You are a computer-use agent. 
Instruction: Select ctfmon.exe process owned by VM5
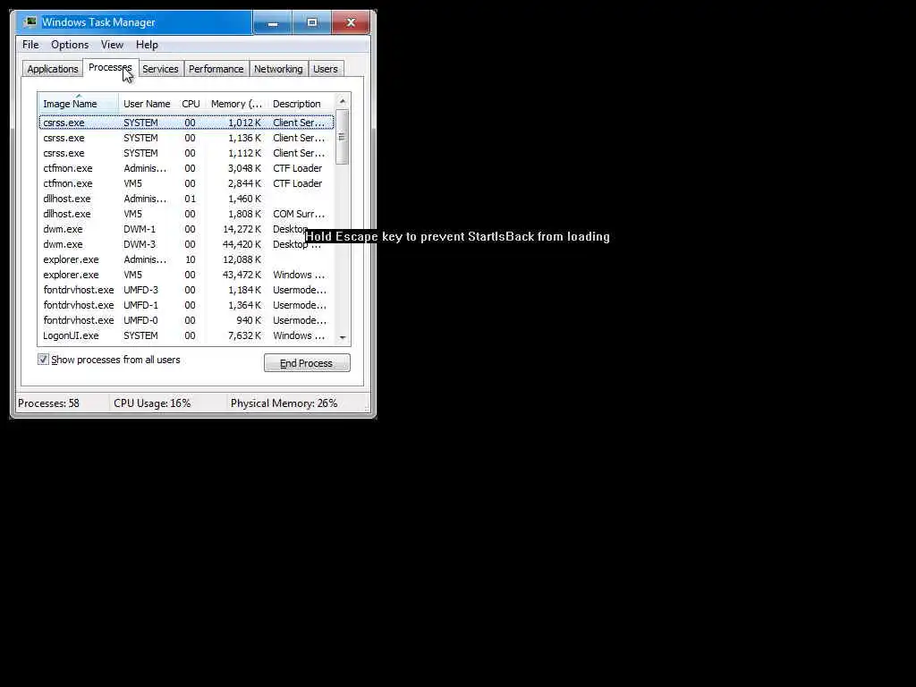click(x=186, y=183)
